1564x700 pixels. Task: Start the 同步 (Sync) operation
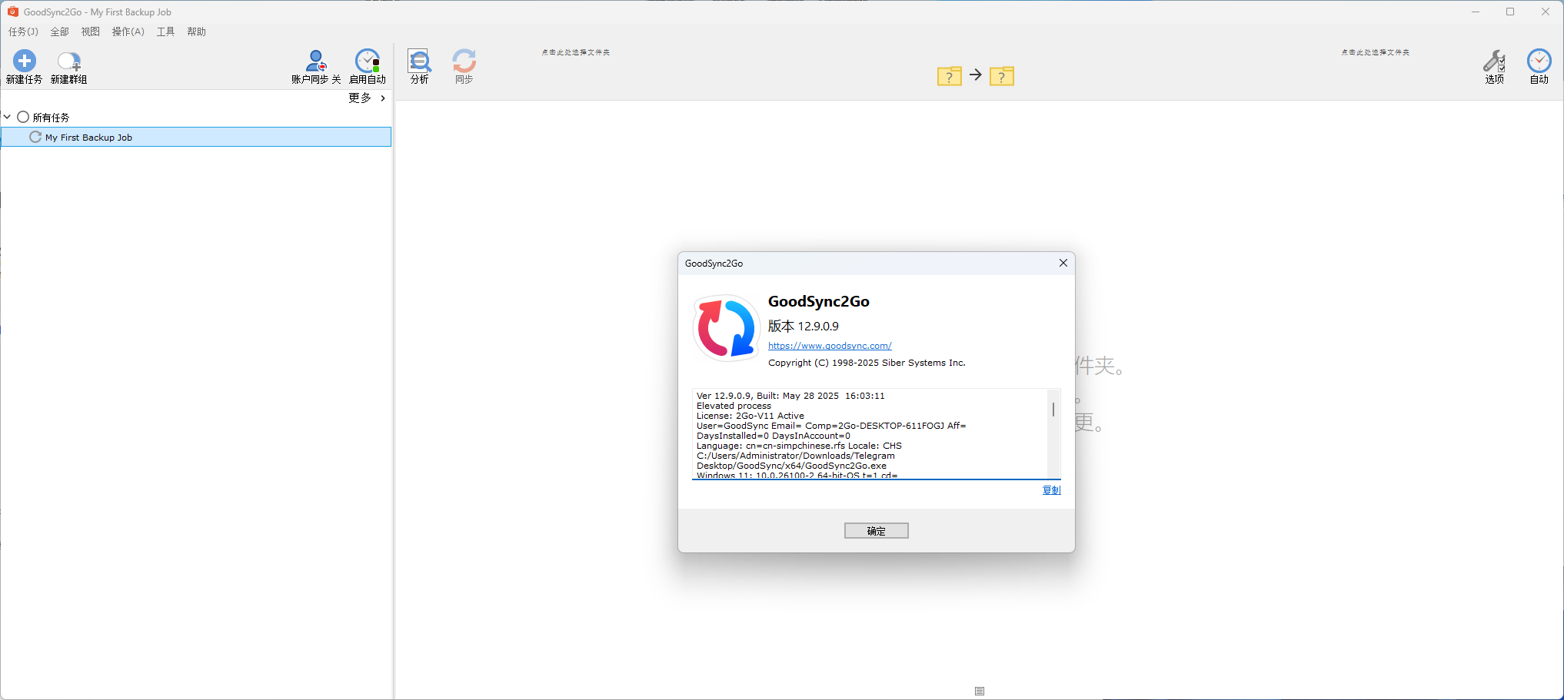pyautogui.click(x=464, y=66)
